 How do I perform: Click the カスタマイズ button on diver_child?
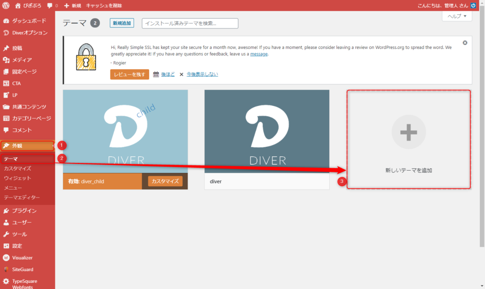tap(165, 181)
